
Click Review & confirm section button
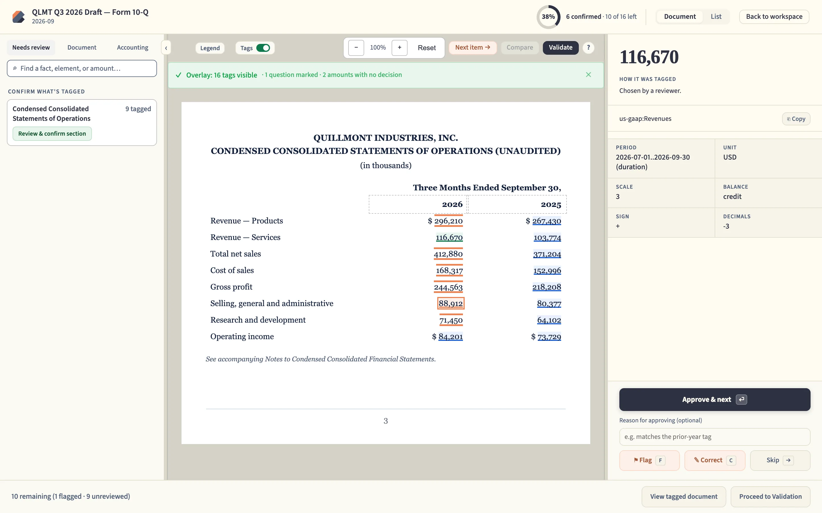pos(52,134)
